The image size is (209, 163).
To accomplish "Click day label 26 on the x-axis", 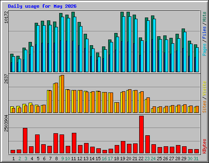I will (x=165, y=159).
